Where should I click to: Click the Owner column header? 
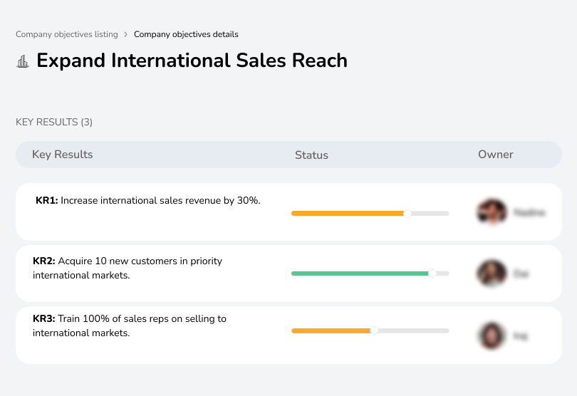click(495, 155)
